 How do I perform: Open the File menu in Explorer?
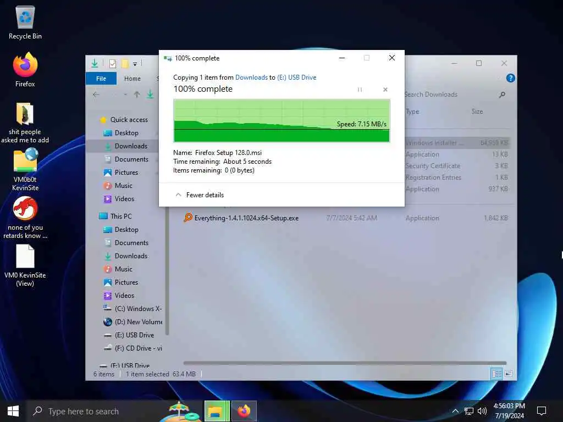101,79
